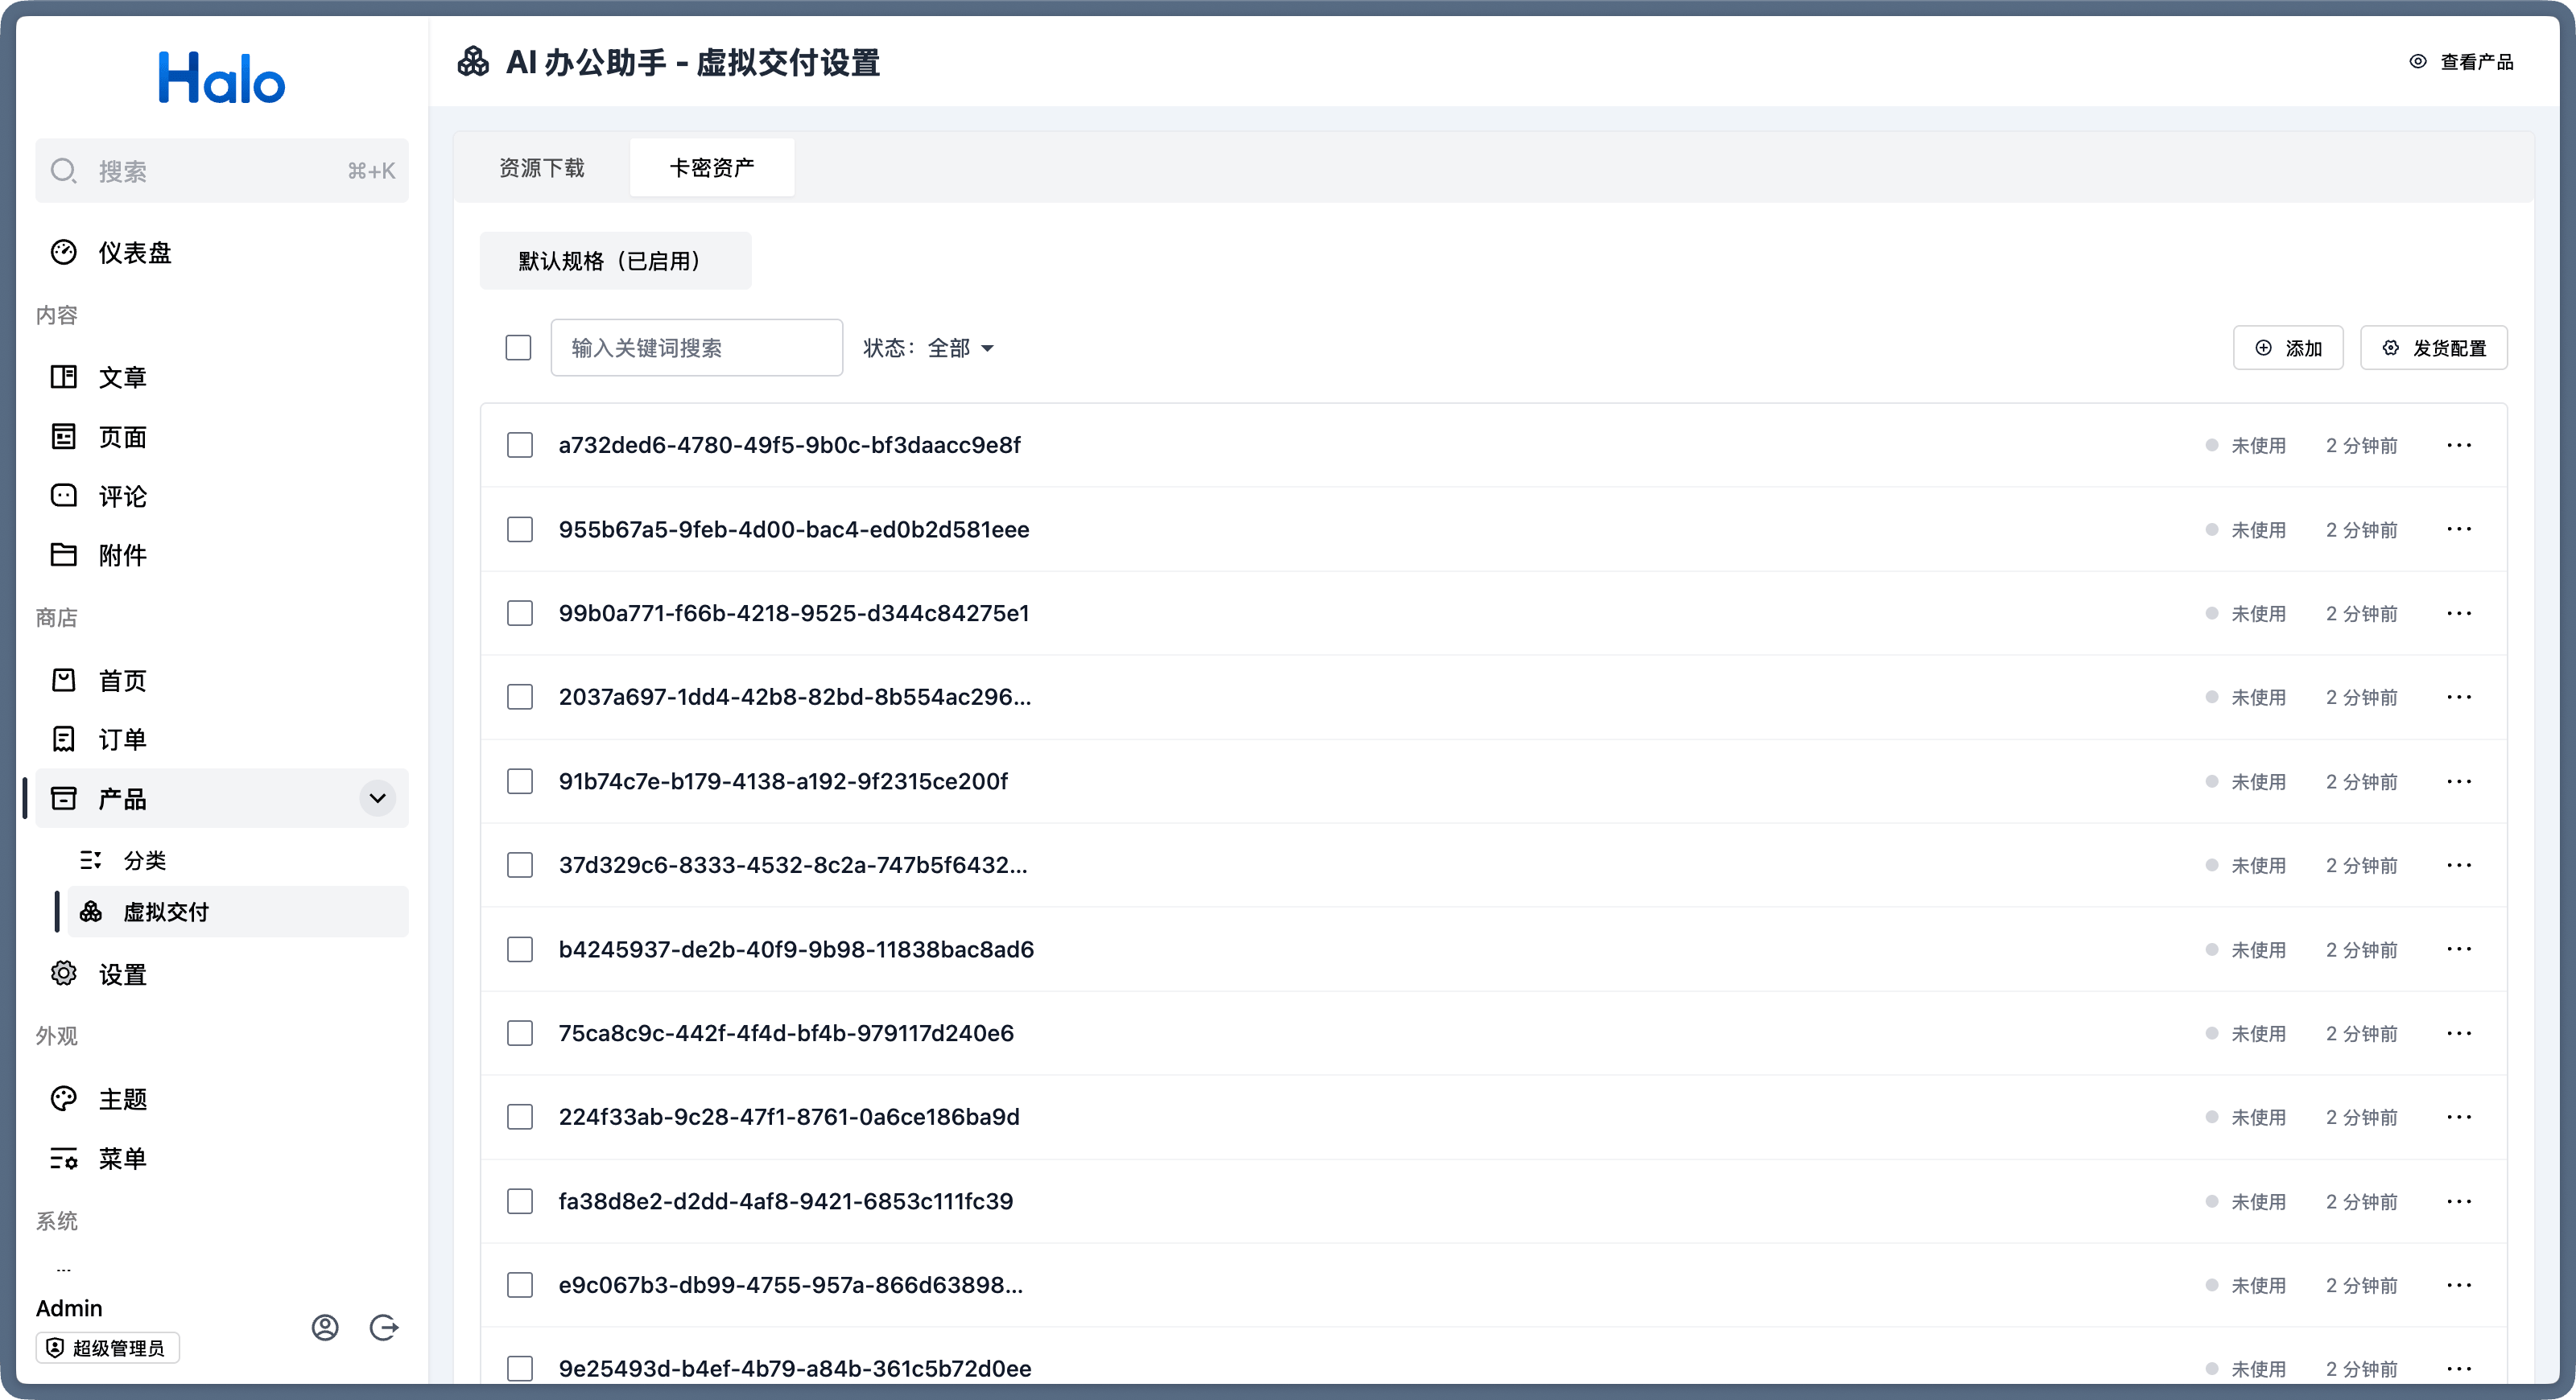Open the 订单 orders receipt icon
The width and height of the screenshot is (2576, 1400).
[64, 739]
